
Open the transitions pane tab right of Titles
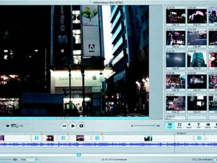coord(208,125)
